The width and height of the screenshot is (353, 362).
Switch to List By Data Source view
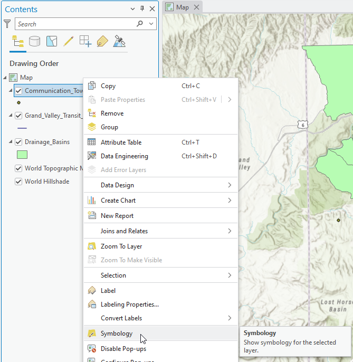[35, 42]
